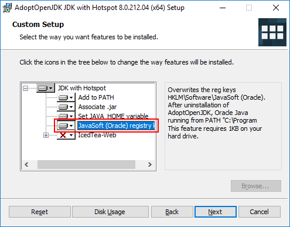
Task: Click the feature tree's left scroll arrow
Action: click(x=27, y=164)
